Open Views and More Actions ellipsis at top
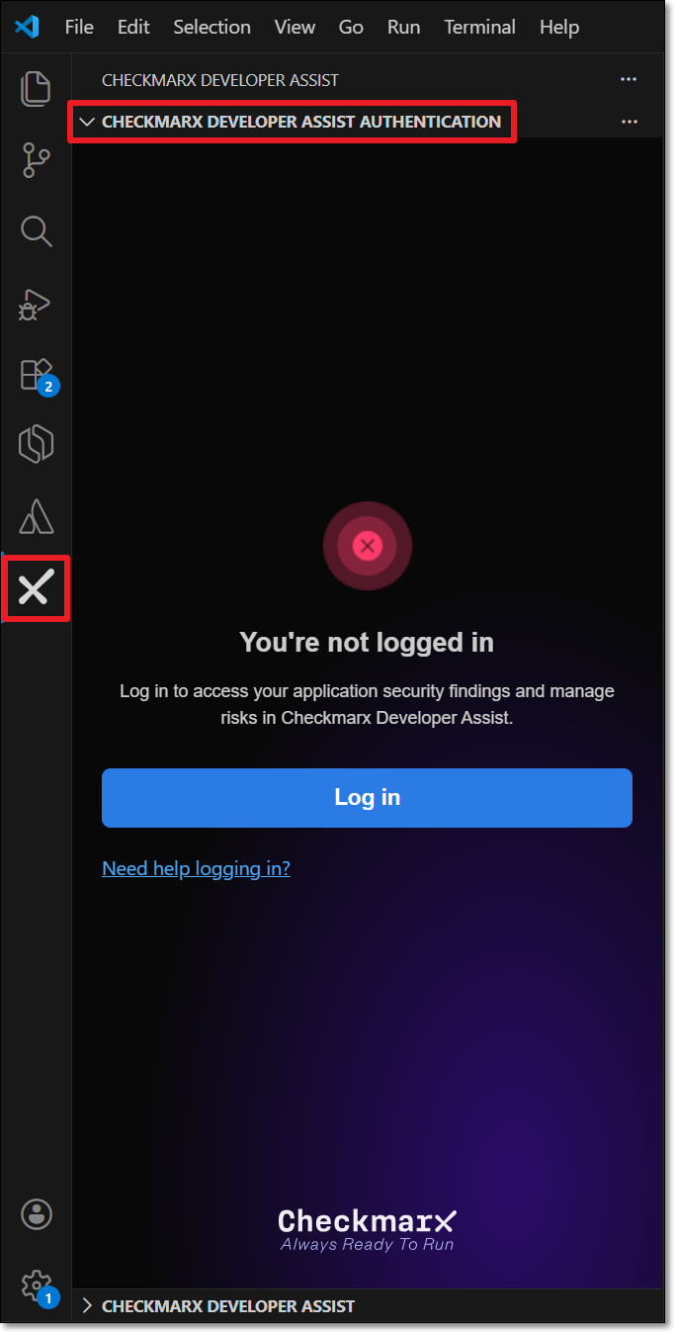 (x=629, y=79)
